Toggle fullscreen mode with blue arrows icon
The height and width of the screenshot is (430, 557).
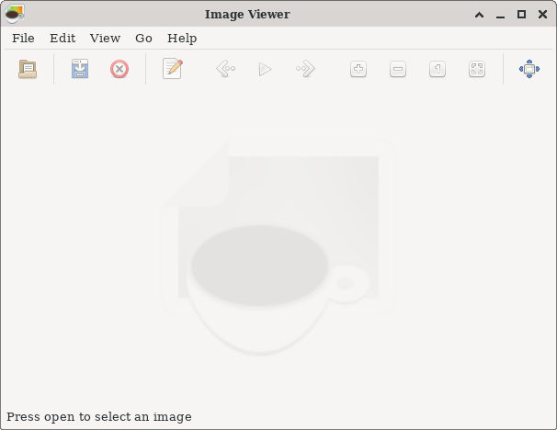pos(529,69)
